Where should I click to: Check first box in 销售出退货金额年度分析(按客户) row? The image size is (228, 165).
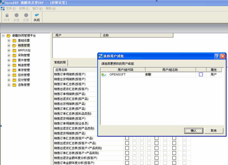(127, 158)
